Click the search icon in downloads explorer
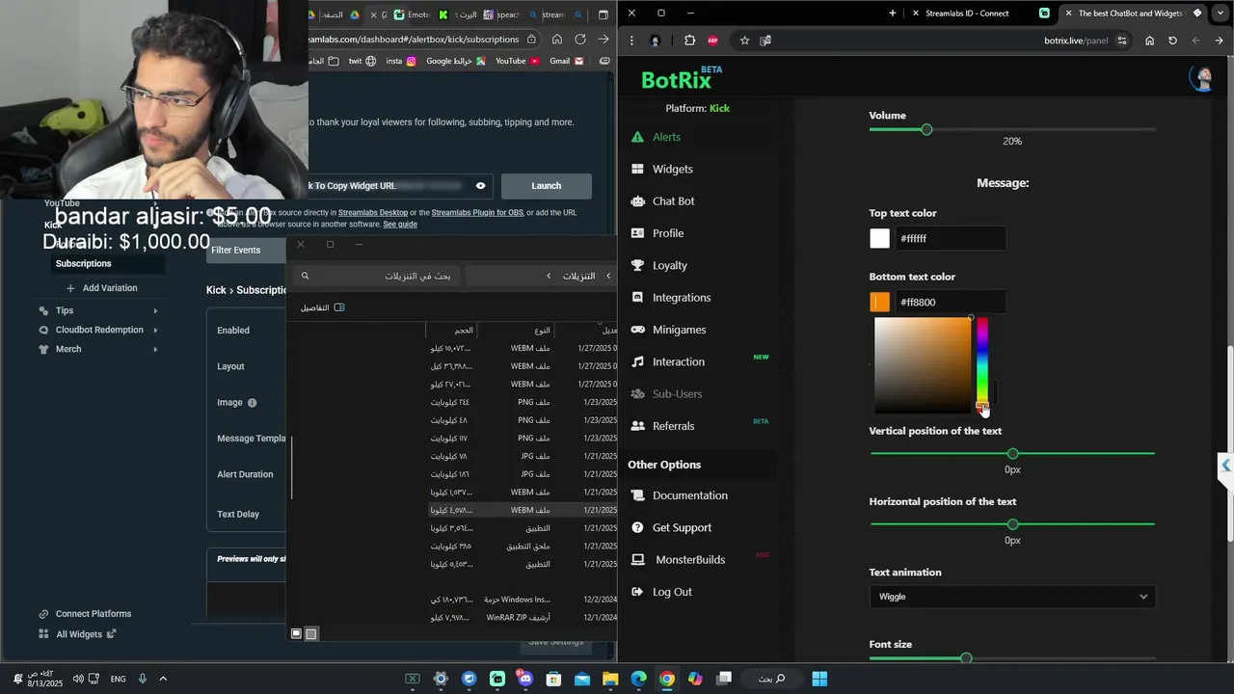The image size is (1234, 694). point(305,276)
